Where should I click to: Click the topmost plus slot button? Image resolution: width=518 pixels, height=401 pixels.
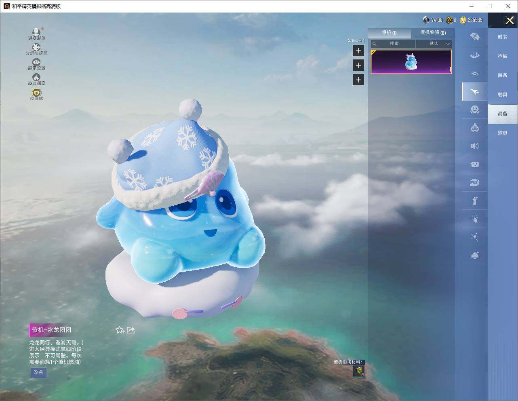tap(358, 51)
